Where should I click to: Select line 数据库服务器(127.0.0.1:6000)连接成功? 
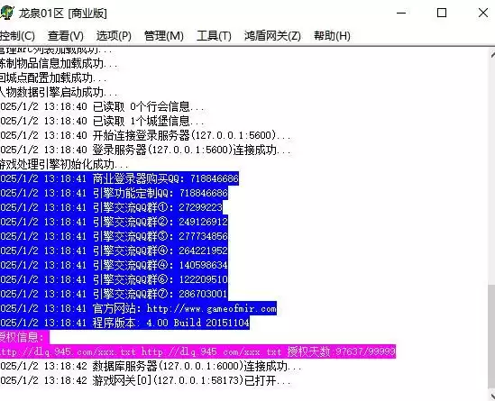point(151,366)
